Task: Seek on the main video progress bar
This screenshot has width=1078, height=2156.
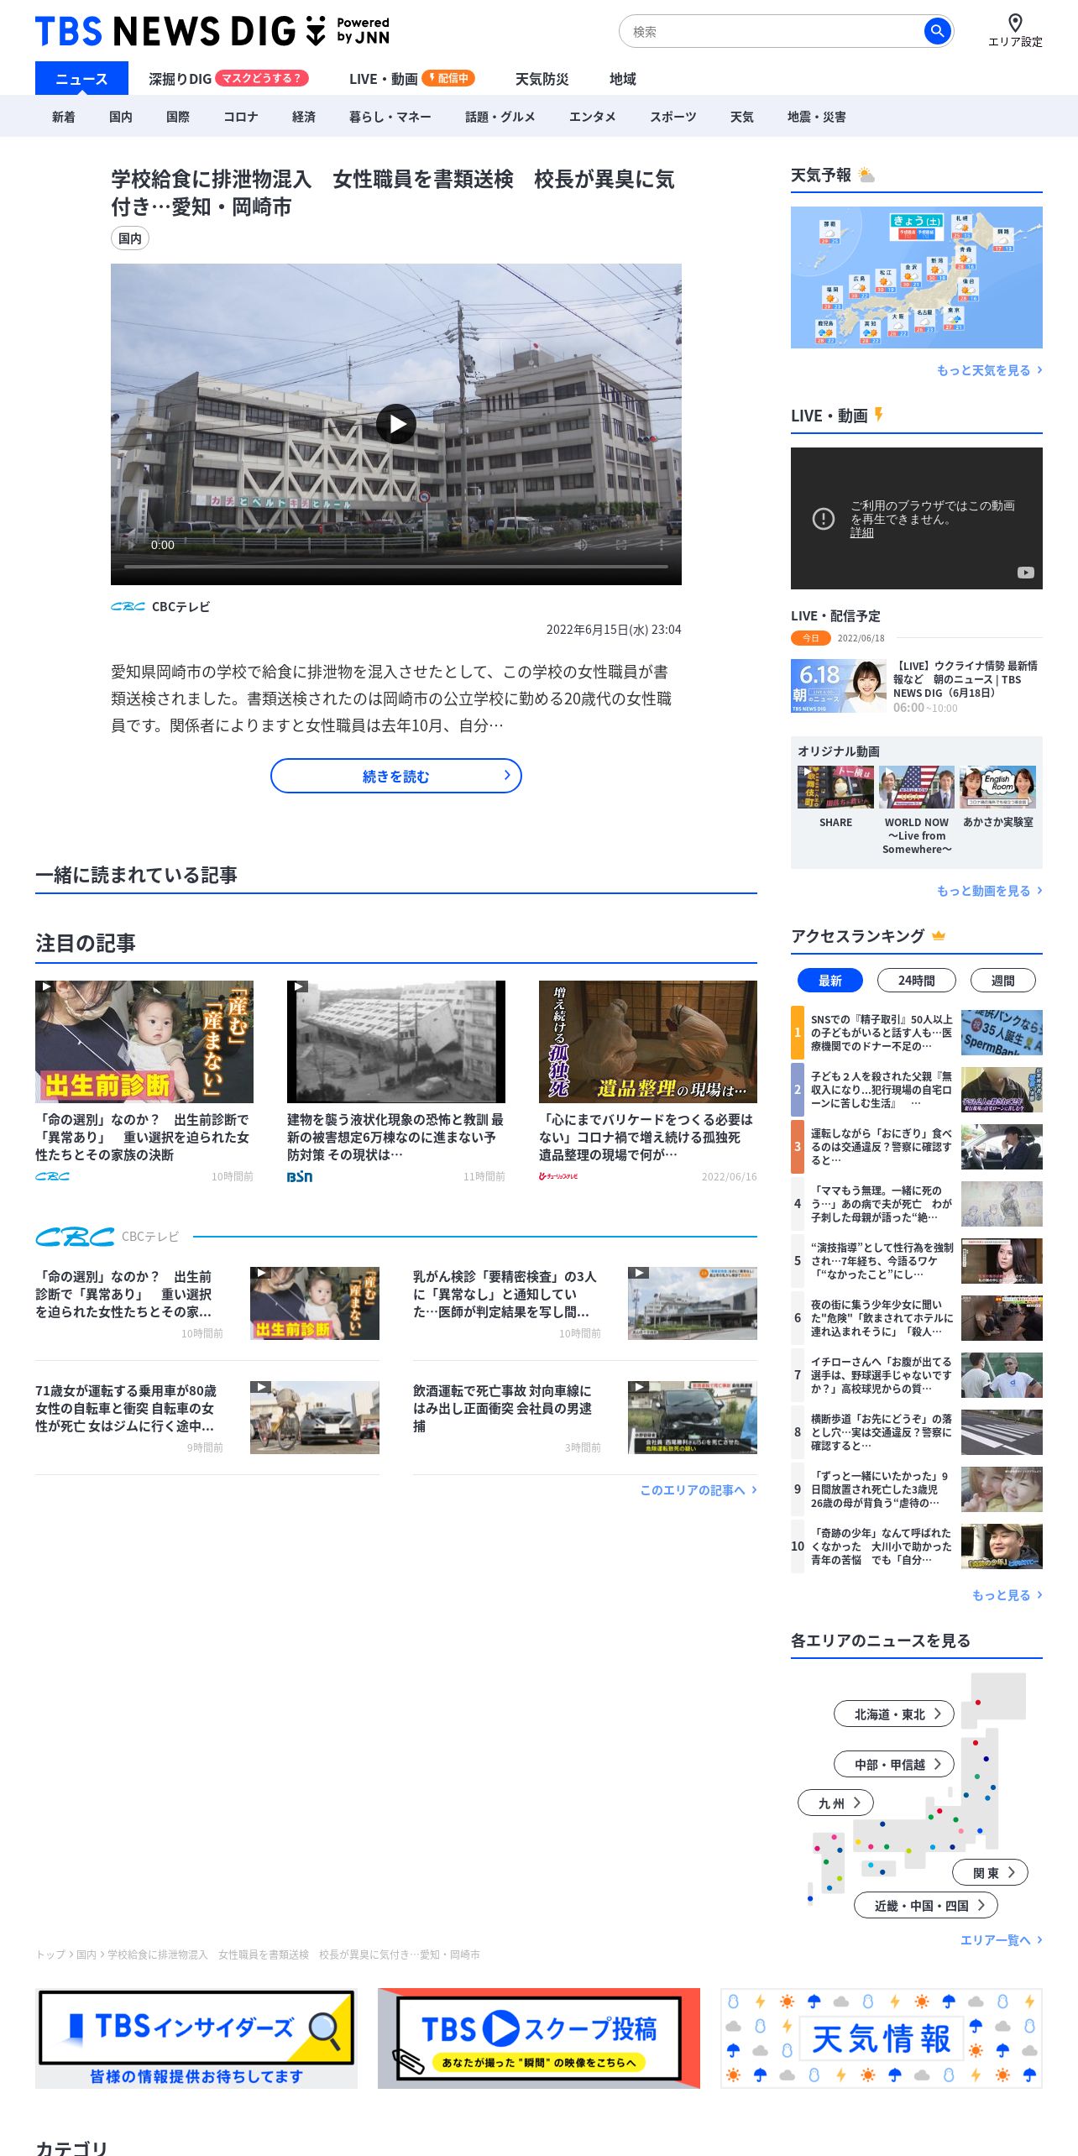Action: pos(396,567)
